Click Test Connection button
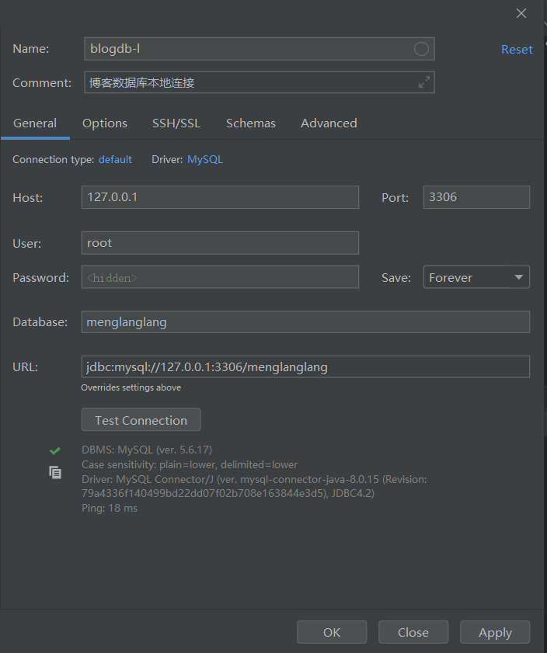 [x=141, y=420]
